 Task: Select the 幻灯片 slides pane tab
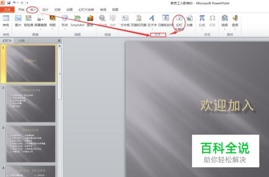click(7, 41)
